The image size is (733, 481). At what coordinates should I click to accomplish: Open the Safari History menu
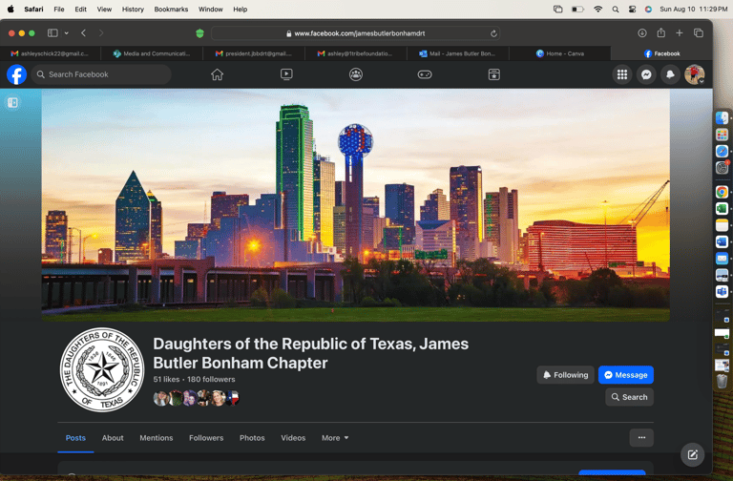(133, 9)
